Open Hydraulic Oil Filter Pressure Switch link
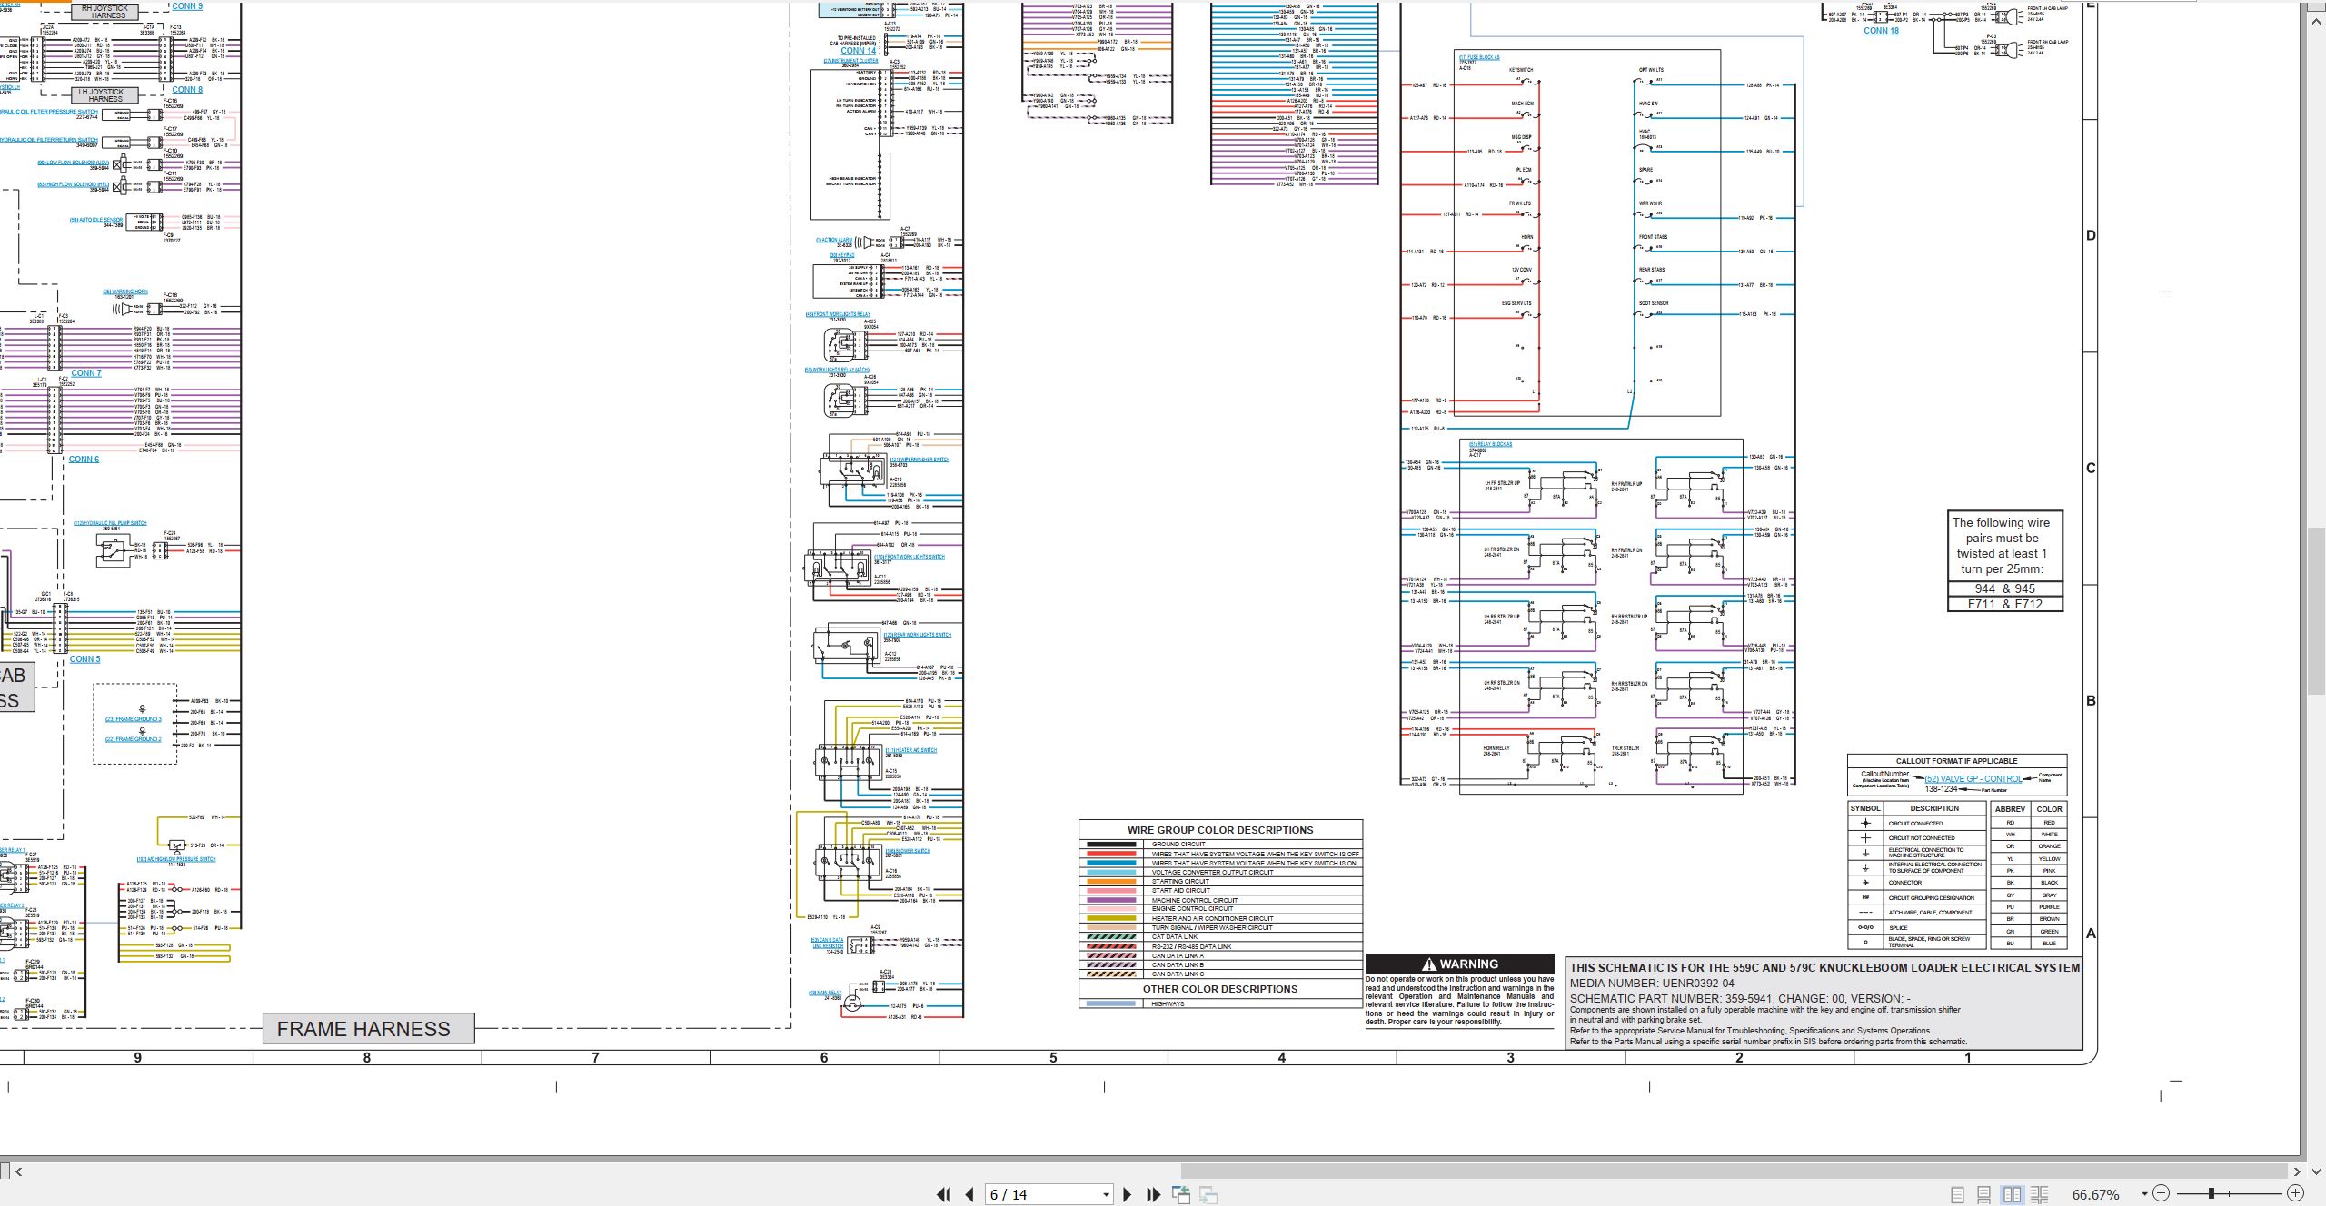The height and width of the screenshot is (1206, 2326). point(49,112)
